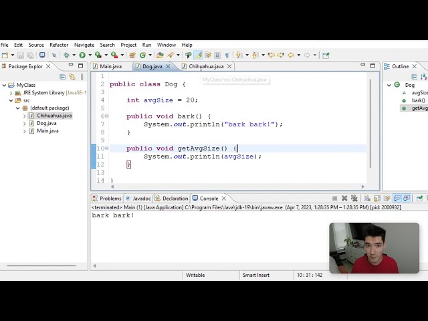Click the Previous Annotation arrow icon

click(255, 55)
